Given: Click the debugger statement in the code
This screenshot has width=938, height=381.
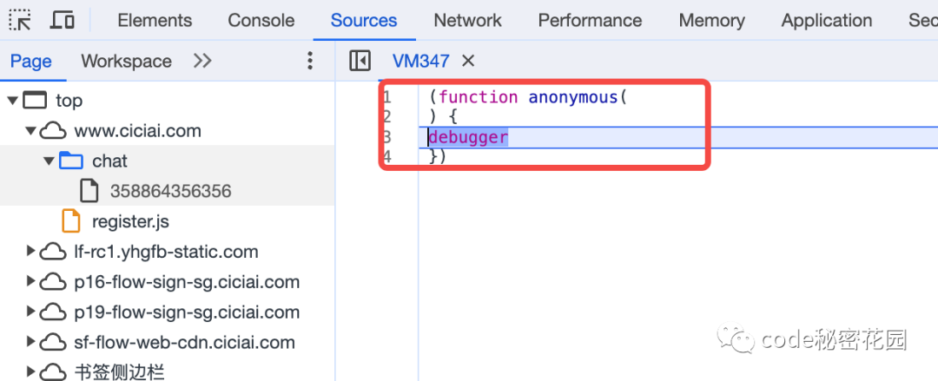Looking at the screenshot, I should [468, 137].
